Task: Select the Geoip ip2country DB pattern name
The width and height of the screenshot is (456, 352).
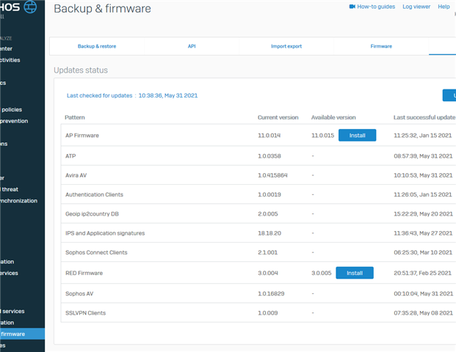Action: (x=92, y=214)
